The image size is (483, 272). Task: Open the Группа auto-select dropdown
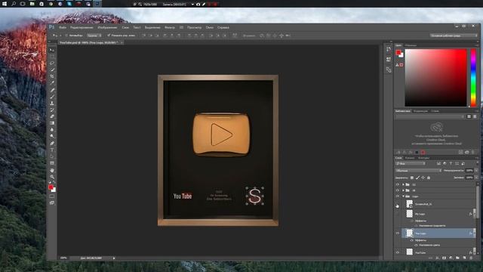click(94, 36)
